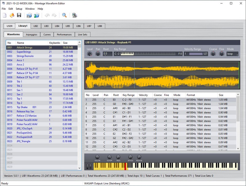Click the New file icon in toolbar

5,15
